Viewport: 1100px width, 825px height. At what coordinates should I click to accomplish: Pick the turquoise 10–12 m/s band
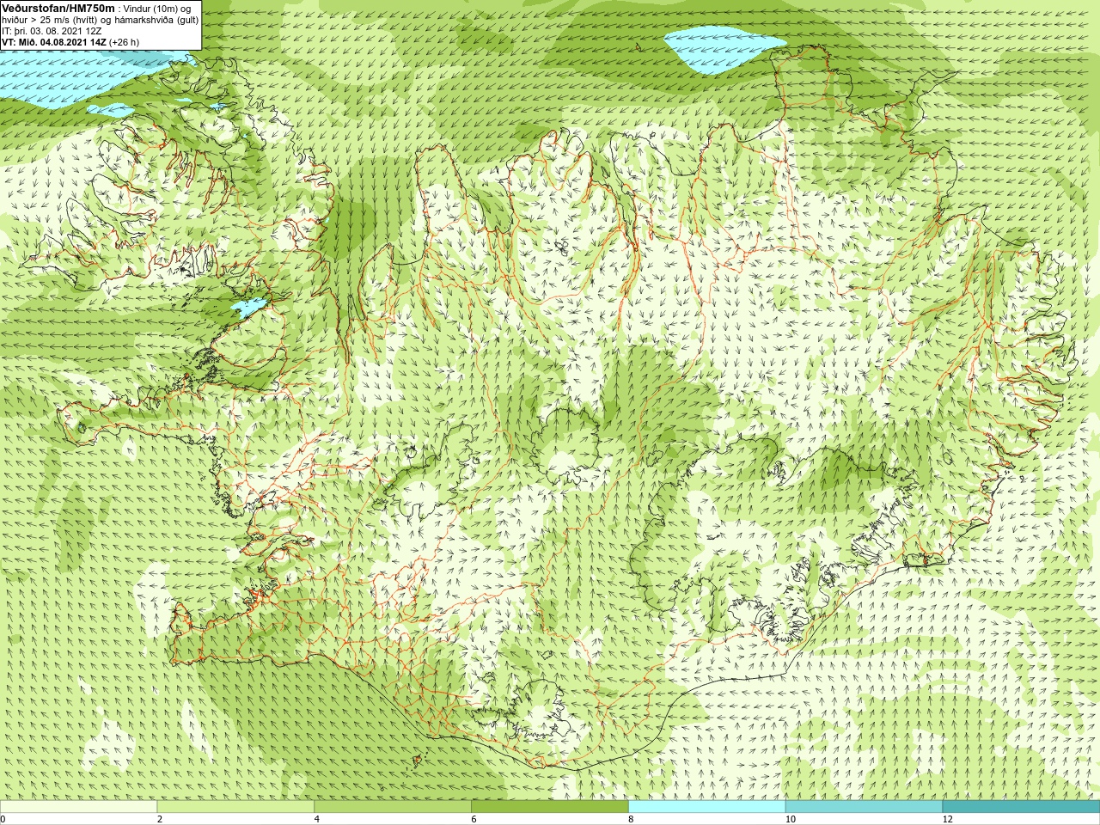(864, 807)
